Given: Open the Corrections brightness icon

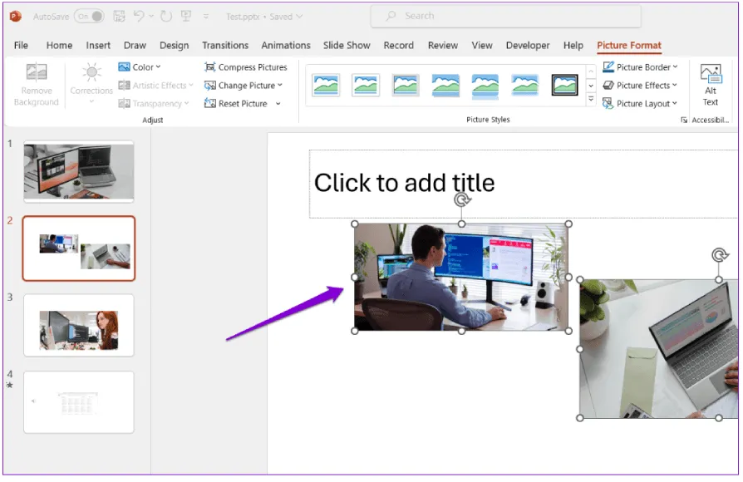Looking at the screenshot, I should [91, 73].
